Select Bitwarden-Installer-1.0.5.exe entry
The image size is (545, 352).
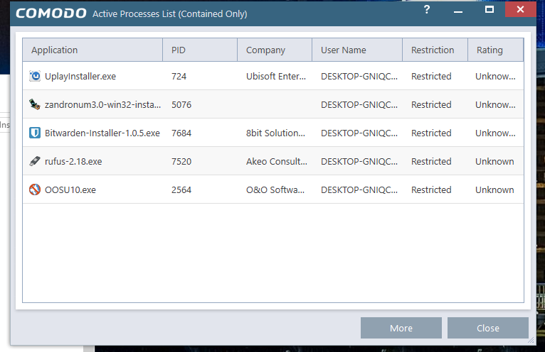pyautogui.click(x=102, y=133)
